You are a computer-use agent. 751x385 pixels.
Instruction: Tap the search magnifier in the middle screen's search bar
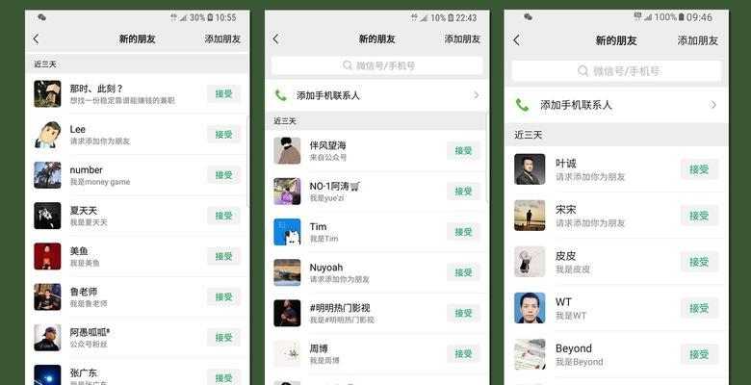pyautogui.click(x=348, y=65)
